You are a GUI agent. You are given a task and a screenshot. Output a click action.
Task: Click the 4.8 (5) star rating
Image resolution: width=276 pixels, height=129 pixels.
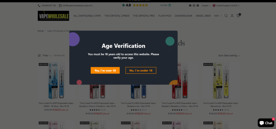tap(221, 110)
